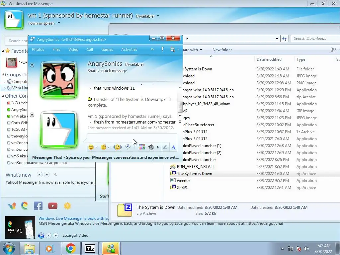
Task: Go to the next Escargot video item
Action: point(56,235)
